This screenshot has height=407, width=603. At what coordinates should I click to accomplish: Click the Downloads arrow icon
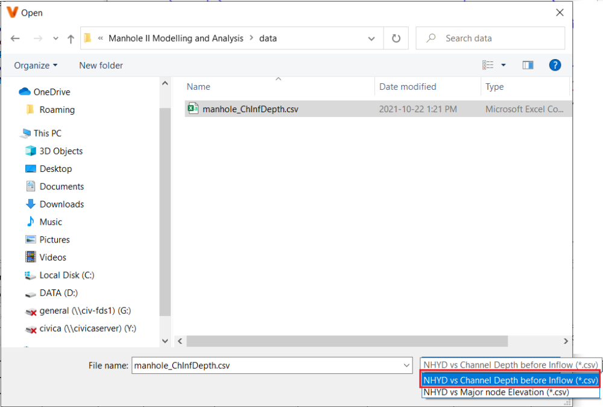(30, 204)
